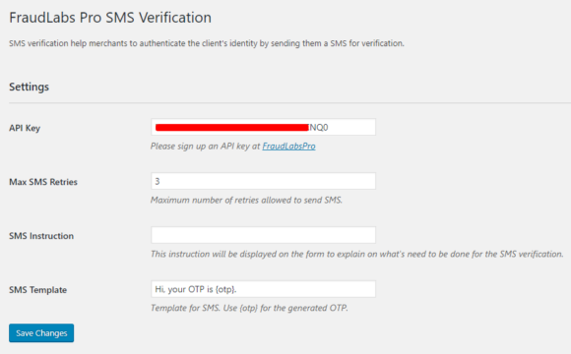Click the 'Template for SMS' help text
Image resolution: width=571 pixels, height=354 pixels.
click(x=249, y=308)
